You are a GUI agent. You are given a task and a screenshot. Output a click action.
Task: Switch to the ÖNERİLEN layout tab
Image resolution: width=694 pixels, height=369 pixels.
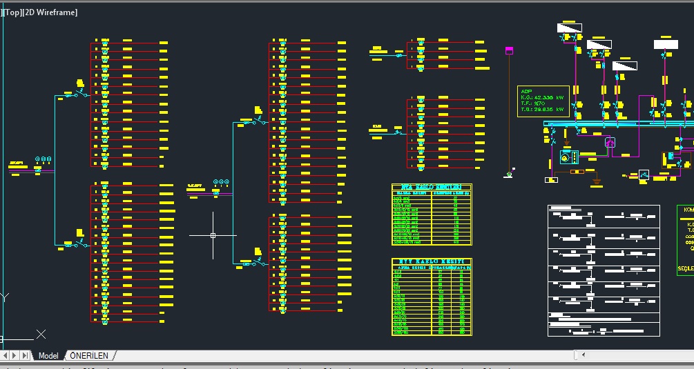89,356
